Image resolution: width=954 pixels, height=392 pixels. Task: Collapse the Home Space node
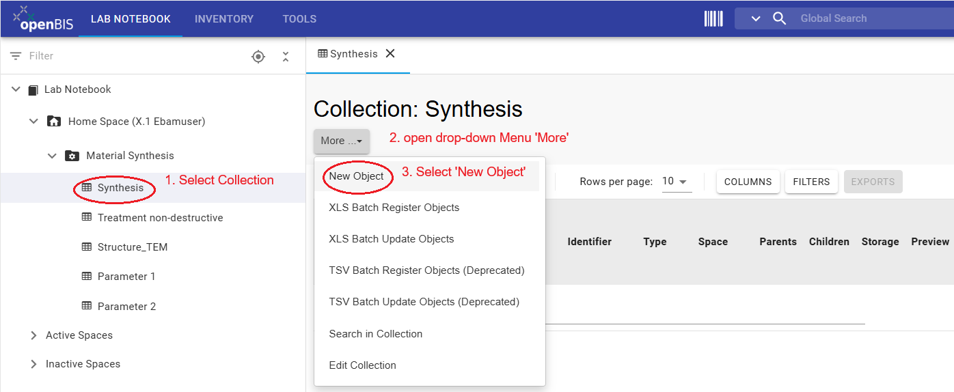pyautogui.click(x=33, y=122)
